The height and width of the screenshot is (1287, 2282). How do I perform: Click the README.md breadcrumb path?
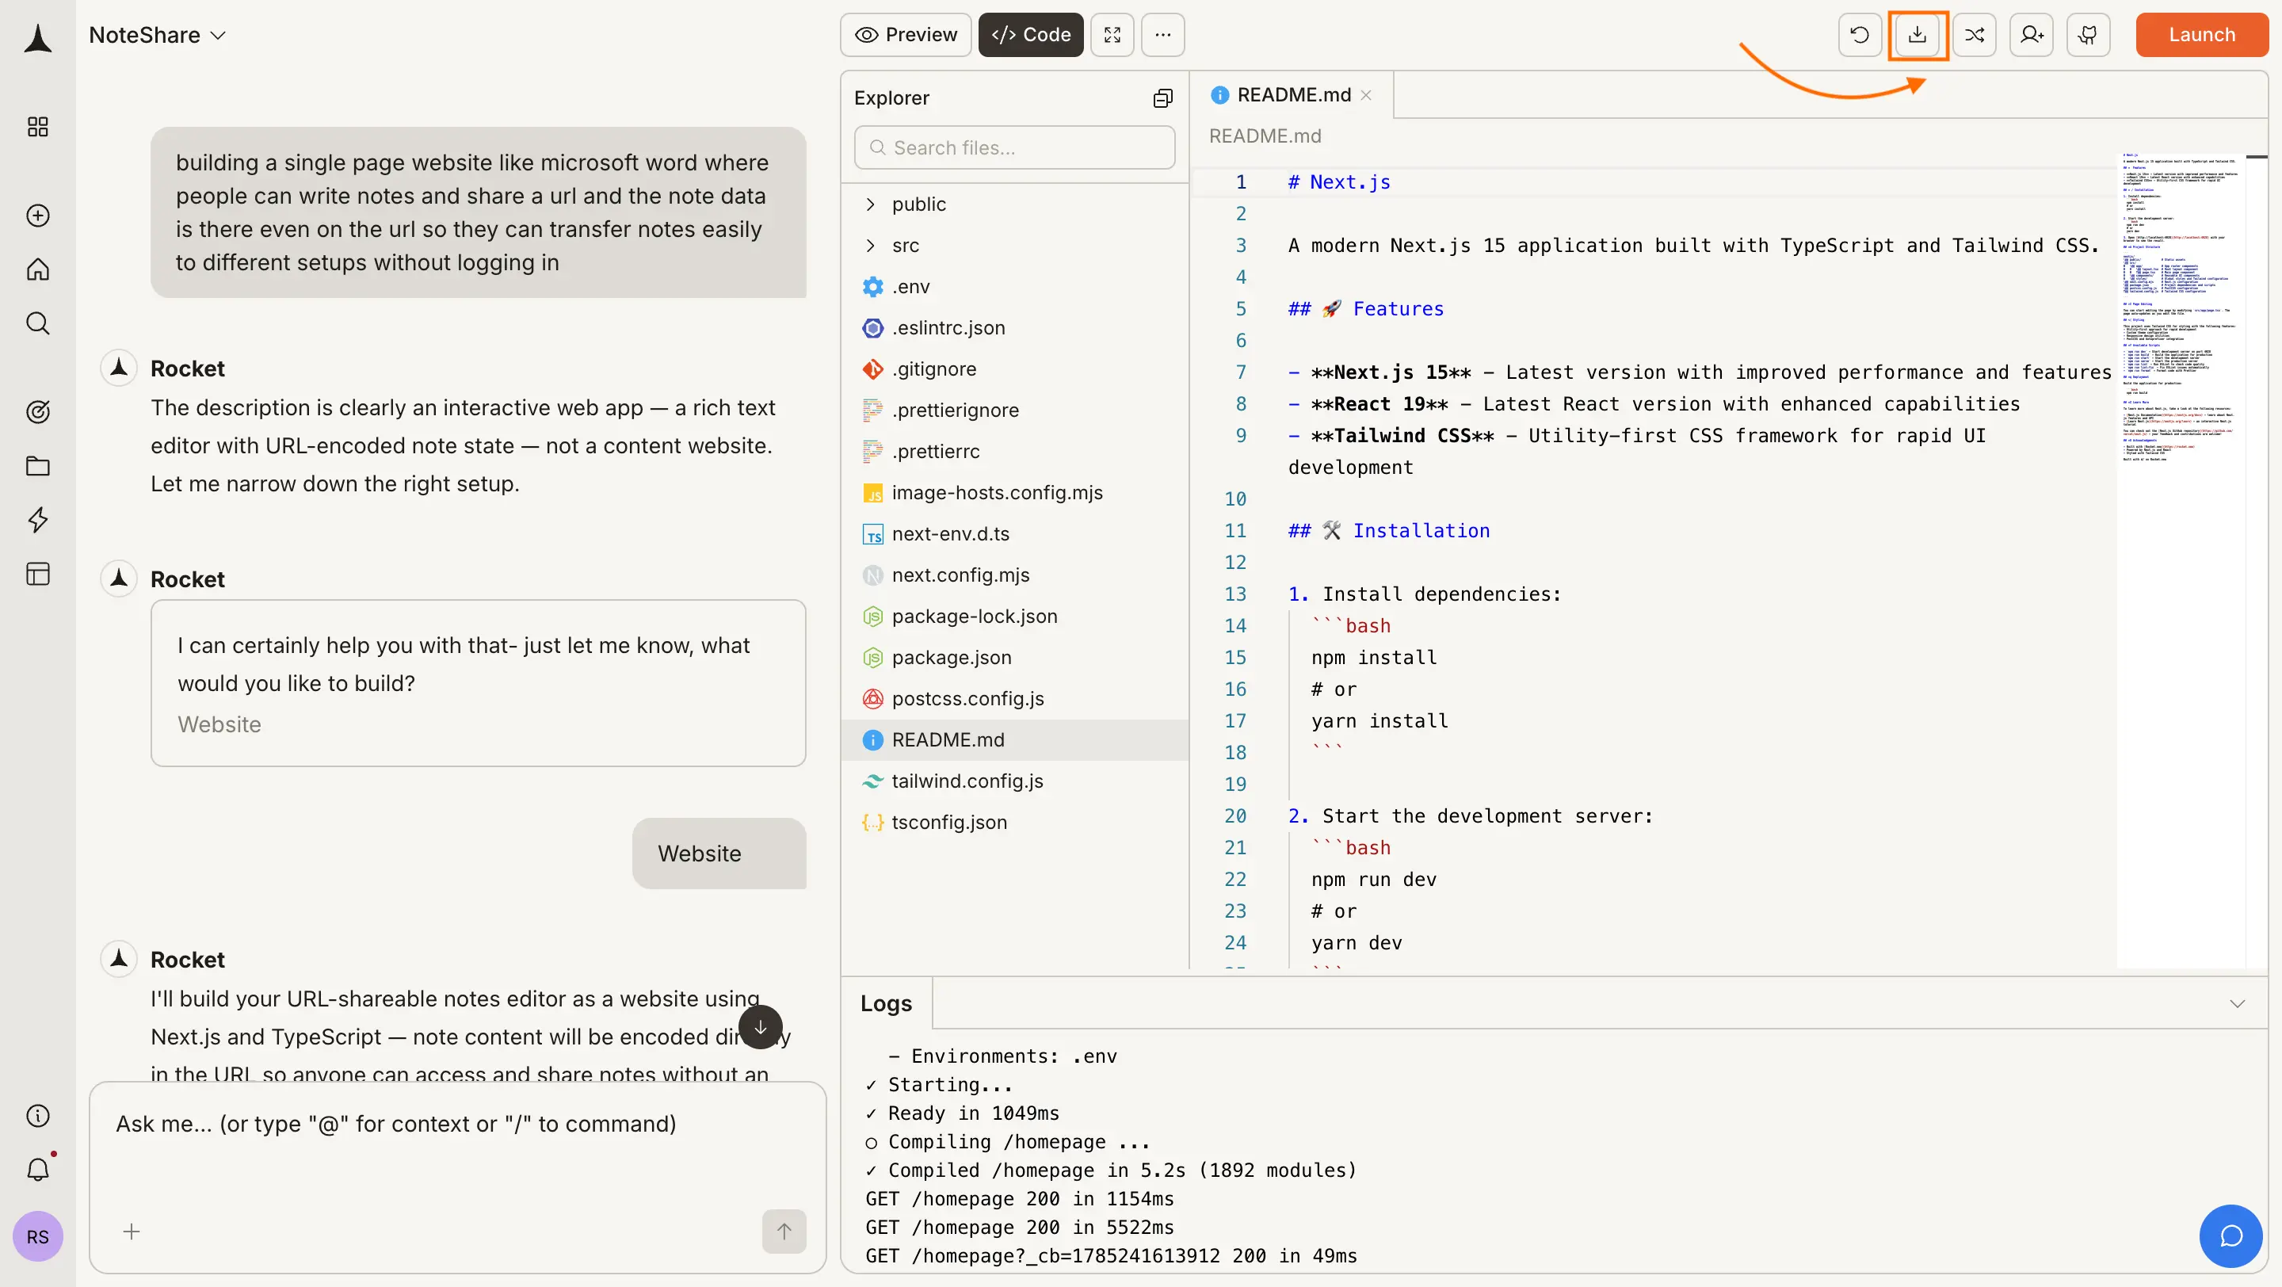tap(1264, 136)
